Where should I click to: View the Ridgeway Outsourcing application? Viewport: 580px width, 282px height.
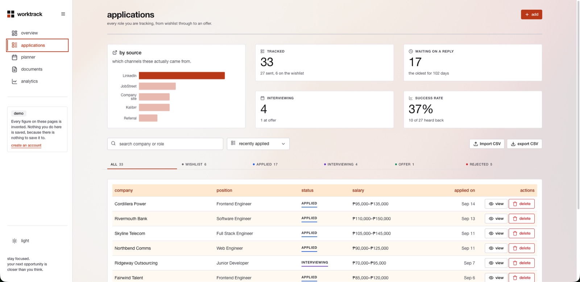click(x=496, y=263)
